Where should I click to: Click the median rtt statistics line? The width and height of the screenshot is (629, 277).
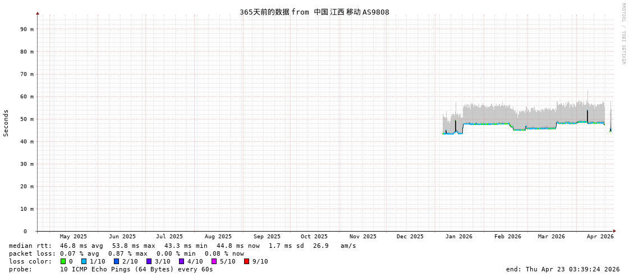(x=182, y=246)
